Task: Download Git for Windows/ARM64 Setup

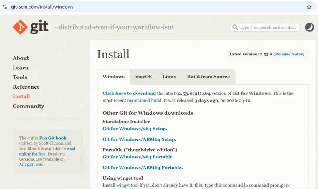Action: [139, 139]
